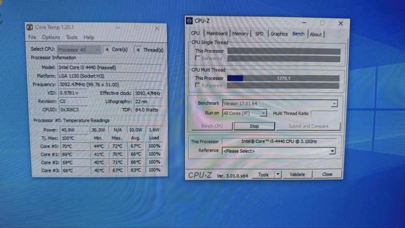Click the Power value 45.9W
Image resolution: width=405 pixels, height=228 pixels.
74,130
